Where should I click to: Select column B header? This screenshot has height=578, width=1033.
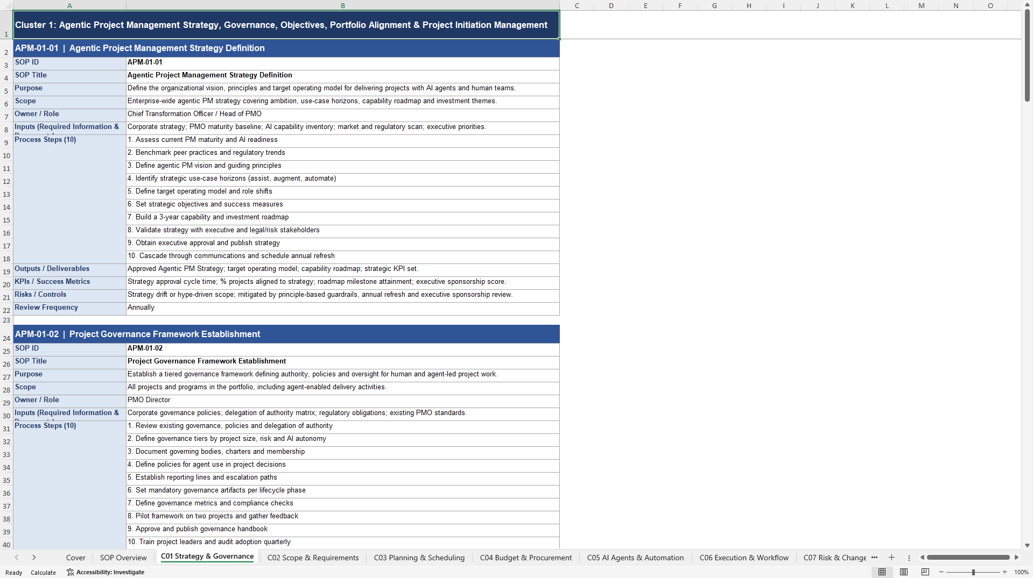pos(343,5)
